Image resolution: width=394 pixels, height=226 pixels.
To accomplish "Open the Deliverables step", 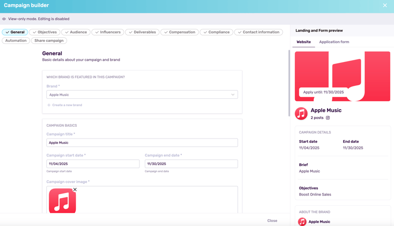I will [142, 32].
